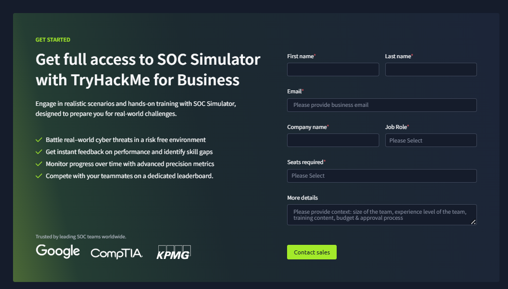This screenshot has width=508, height=289.
Task: Click the Last name input field
Action: 431,69
